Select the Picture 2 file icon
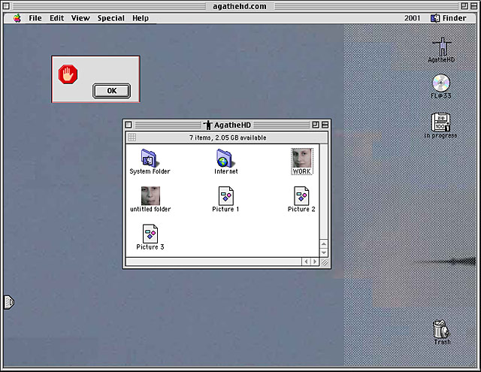Image resolution: width=481 pixels, height=372 pixels. tap(301, 195)
